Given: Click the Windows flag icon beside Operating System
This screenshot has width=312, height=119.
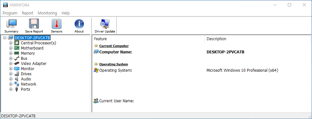Looking at the screenshot, I should [96, 70].
